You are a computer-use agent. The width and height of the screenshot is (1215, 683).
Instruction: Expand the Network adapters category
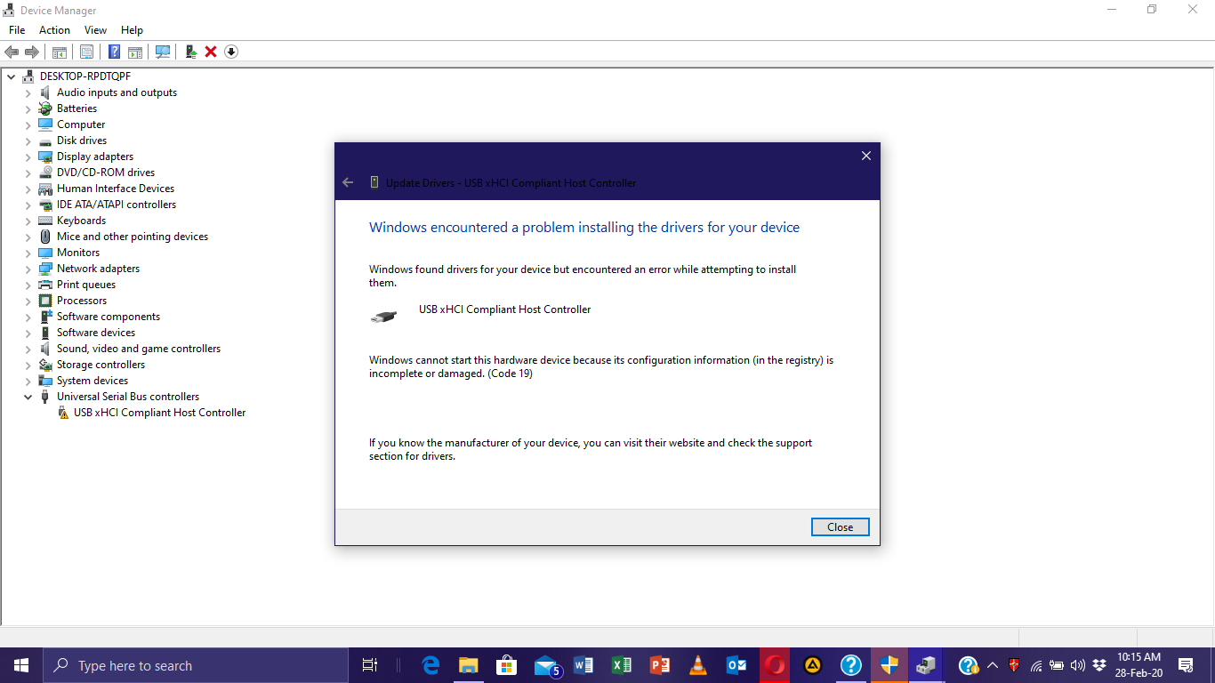28,268
